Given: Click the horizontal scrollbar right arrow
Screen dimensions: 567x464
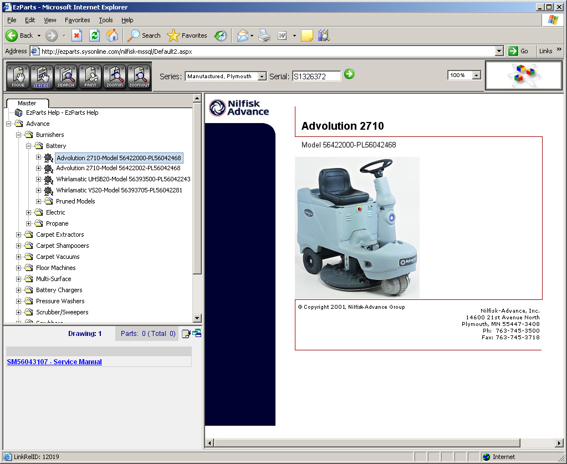Looking at the screenshot, I should (559, 443).
